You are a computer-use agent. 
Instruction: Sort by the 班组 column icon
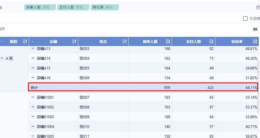point(25,41)
